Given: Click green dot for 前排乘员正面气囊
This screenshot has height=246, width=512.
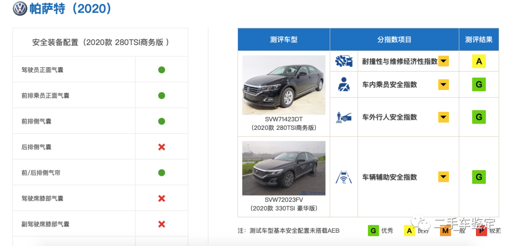Looking at the screenshot, I should [162, 95].
